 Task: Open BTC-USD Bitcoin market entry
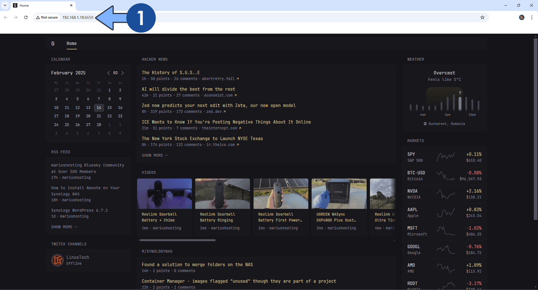(x=444, y=175)
